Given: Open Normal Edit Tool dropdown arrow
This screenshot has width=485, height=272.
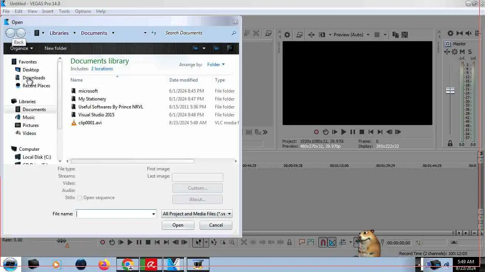Looking at the screenshot, I should pos(206,243).
